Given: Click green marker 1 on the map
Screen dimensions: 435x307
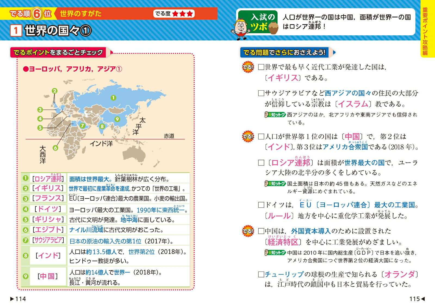Looking at the screenshot, I should pyautogui.click(x=113, y=98).
